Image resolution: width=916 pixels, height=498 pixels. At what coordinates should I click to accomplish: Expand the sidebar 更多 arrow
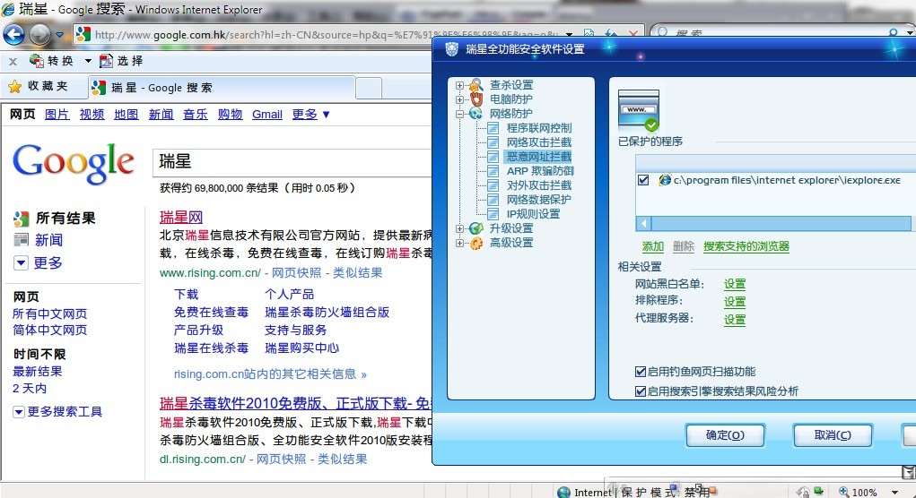click(x=21, y=262)
